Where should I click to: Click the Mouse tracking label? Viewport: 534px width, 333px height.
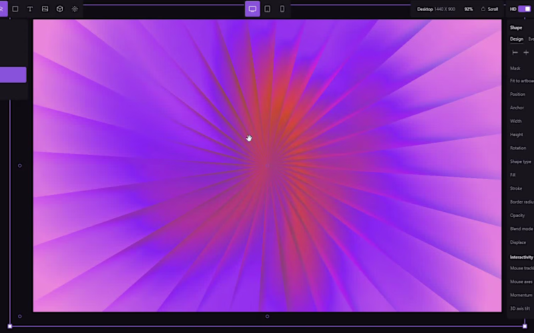522,268
